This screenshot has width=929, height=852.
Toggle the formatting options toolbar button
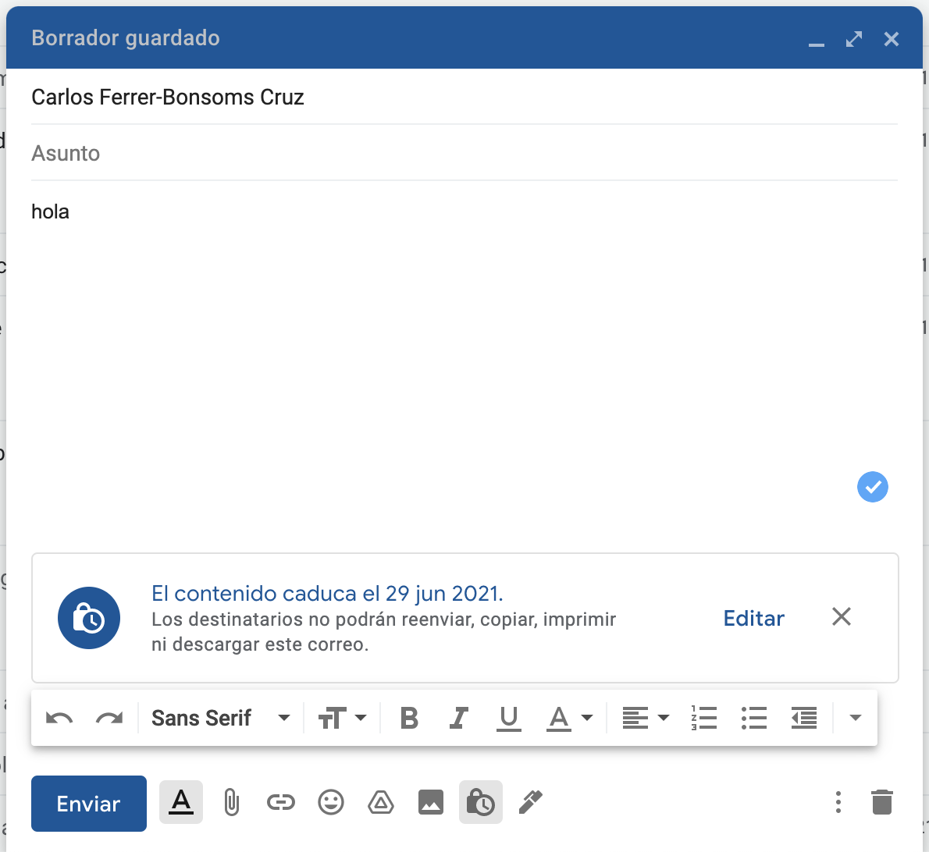(x=181, y=802)
